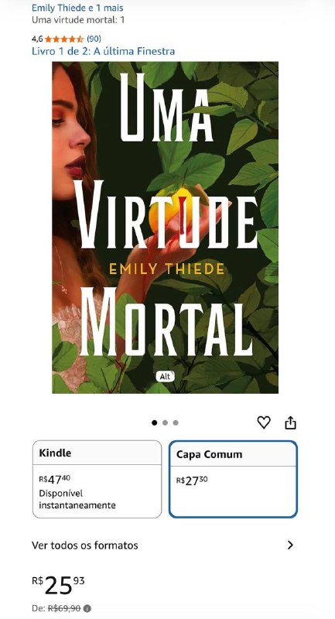Open the (90) reviews count link

94,39
